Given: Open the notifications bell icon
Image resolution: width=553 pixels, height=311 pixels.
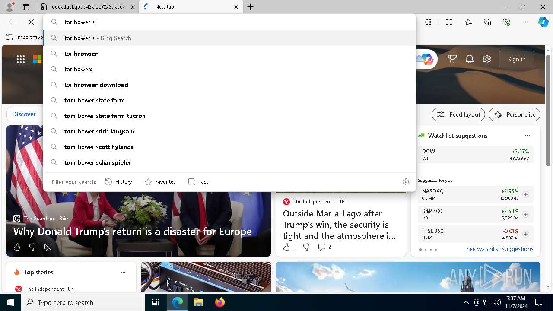Looking at the screenshot, I should (x=470, y=59).
